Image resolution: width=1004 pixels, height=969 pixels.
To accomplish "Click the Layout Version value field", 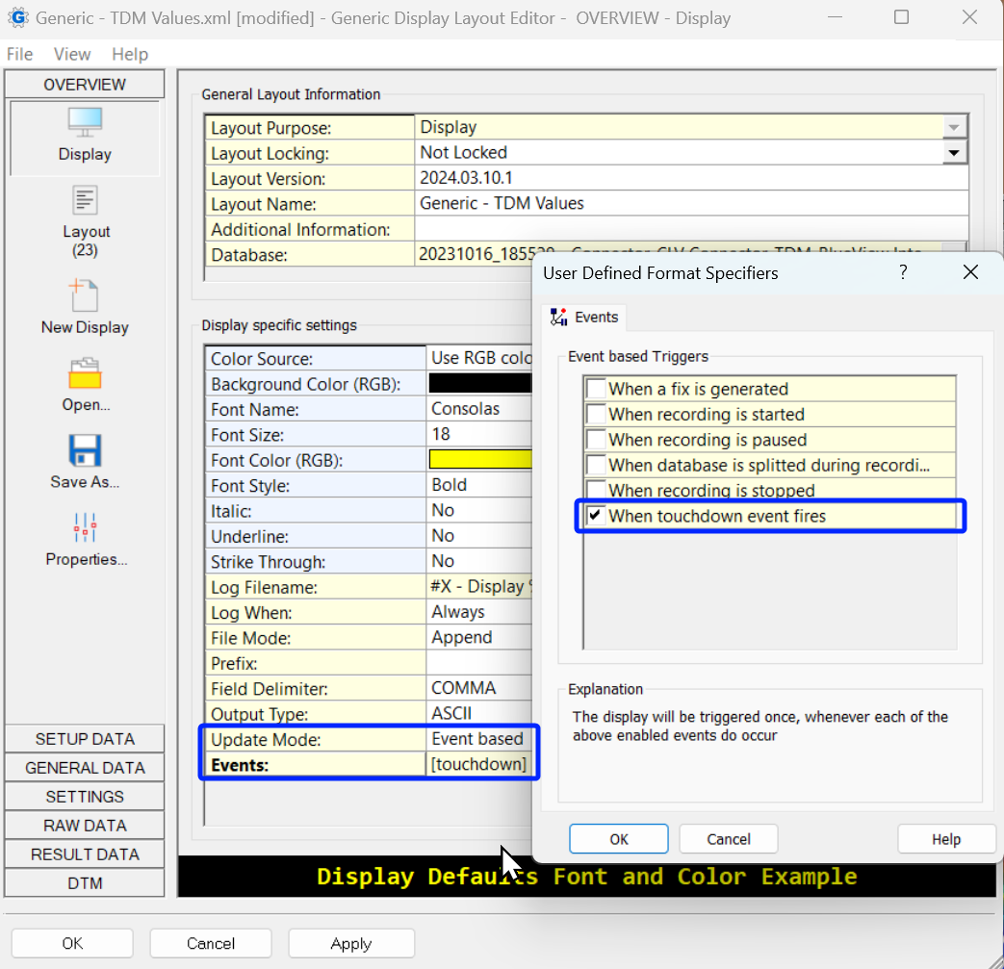I will tap(691, 178).
